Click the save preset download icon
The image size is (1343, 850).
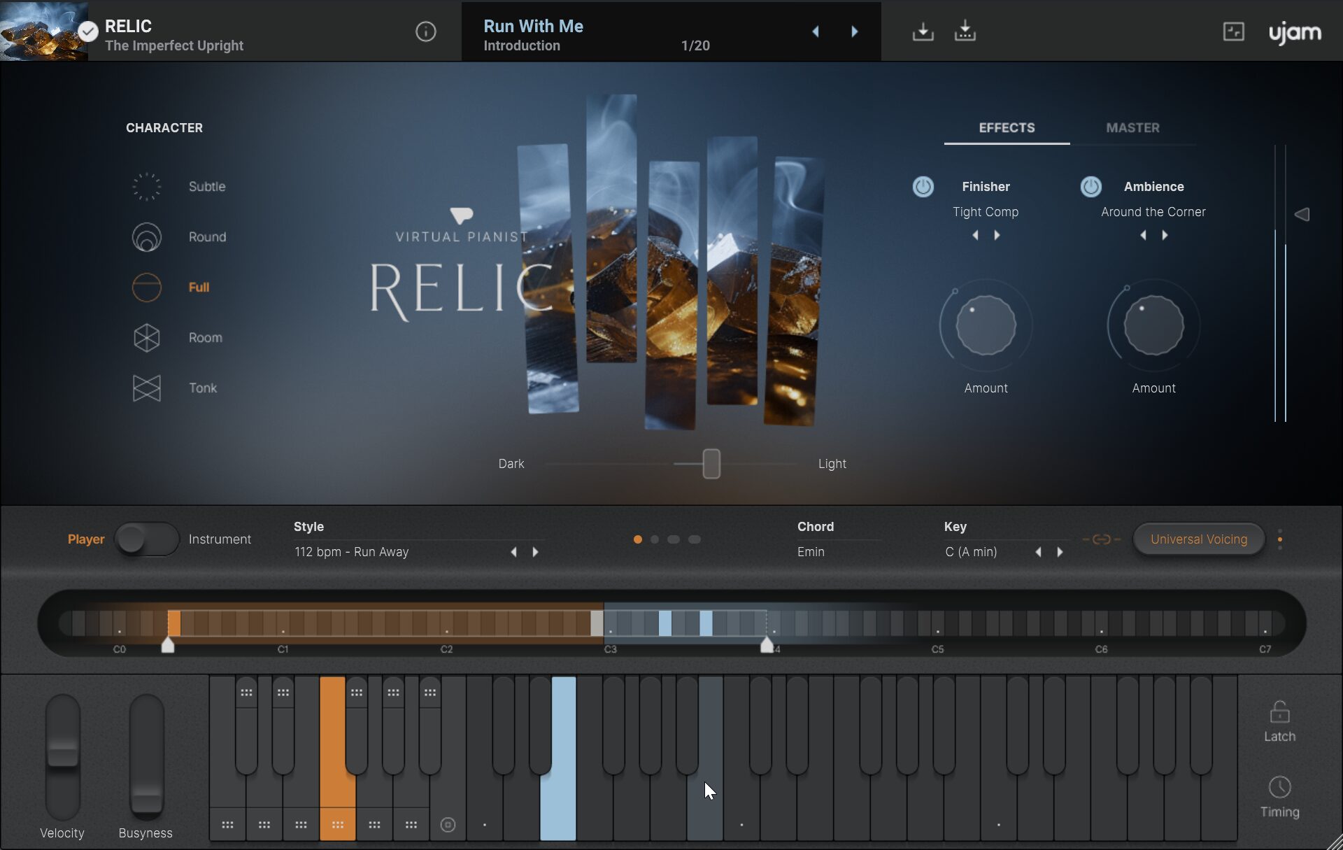(x=923, y=31)
